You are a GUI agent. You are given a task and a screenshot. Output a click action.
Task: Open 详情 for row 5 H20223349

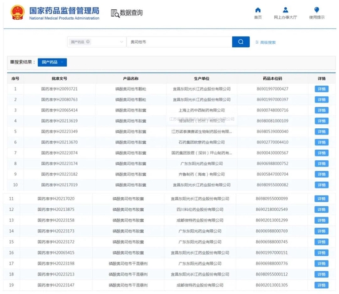pyautogui.click(x=322, y=132)
